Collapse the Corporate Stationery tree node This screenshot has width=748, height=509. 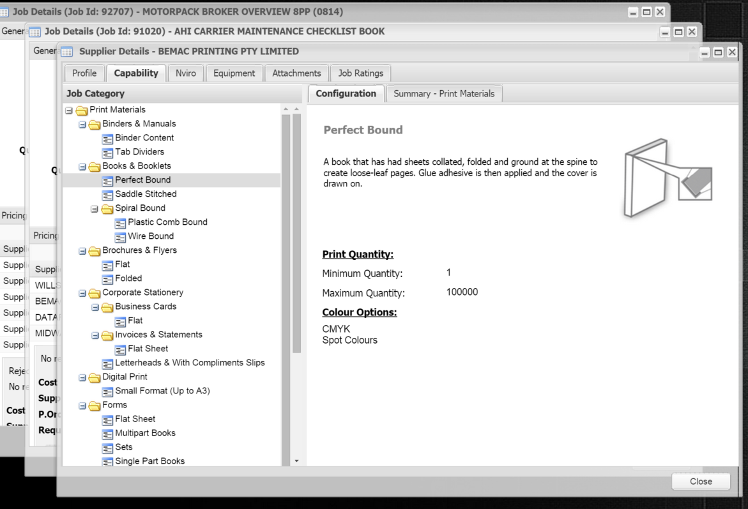82,292
